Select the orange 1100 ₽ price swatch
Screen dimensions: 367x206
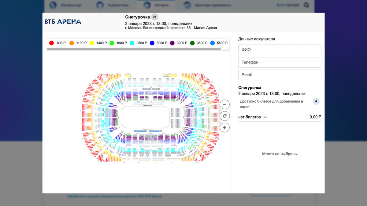tap(72, 43)
